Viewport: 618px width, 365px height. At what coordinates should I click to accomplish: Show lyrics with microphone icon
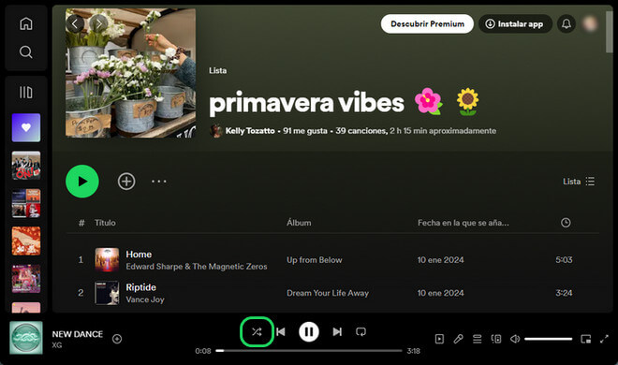458,339
